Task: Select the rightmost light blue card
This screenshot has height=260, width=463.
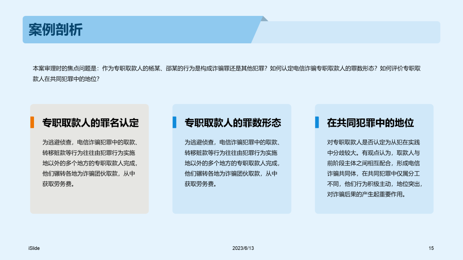Action: [x=374, y=159]
